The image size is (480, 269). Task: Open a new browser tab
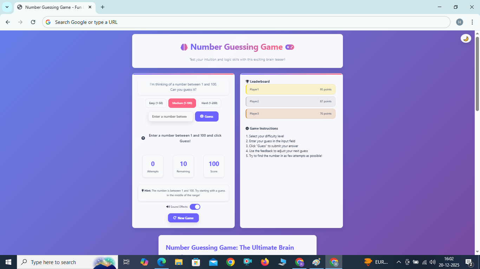point(102,7)
